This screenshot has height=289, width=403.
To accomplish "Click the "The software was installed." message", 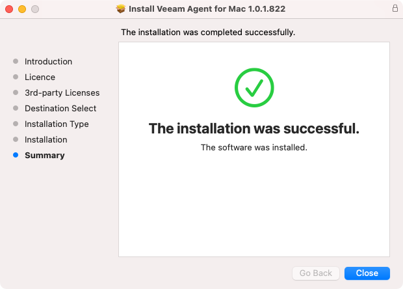I will tap(253, 148).
